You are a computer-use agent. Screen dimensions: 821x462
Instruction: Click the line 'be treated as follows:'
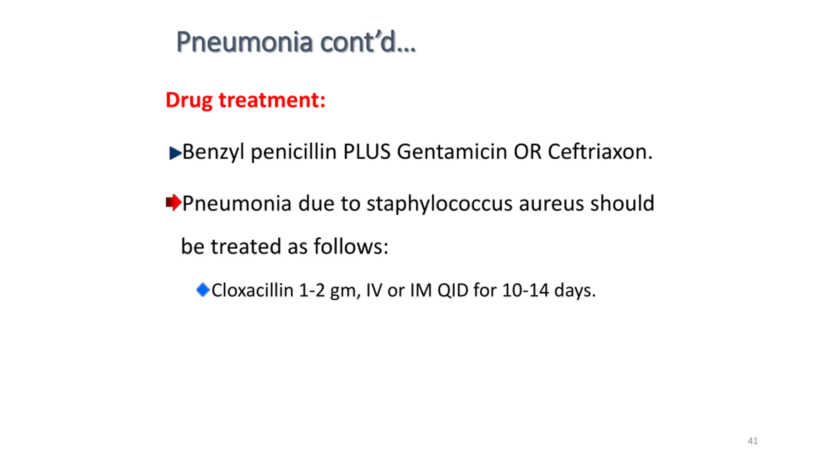click(285, 246)
